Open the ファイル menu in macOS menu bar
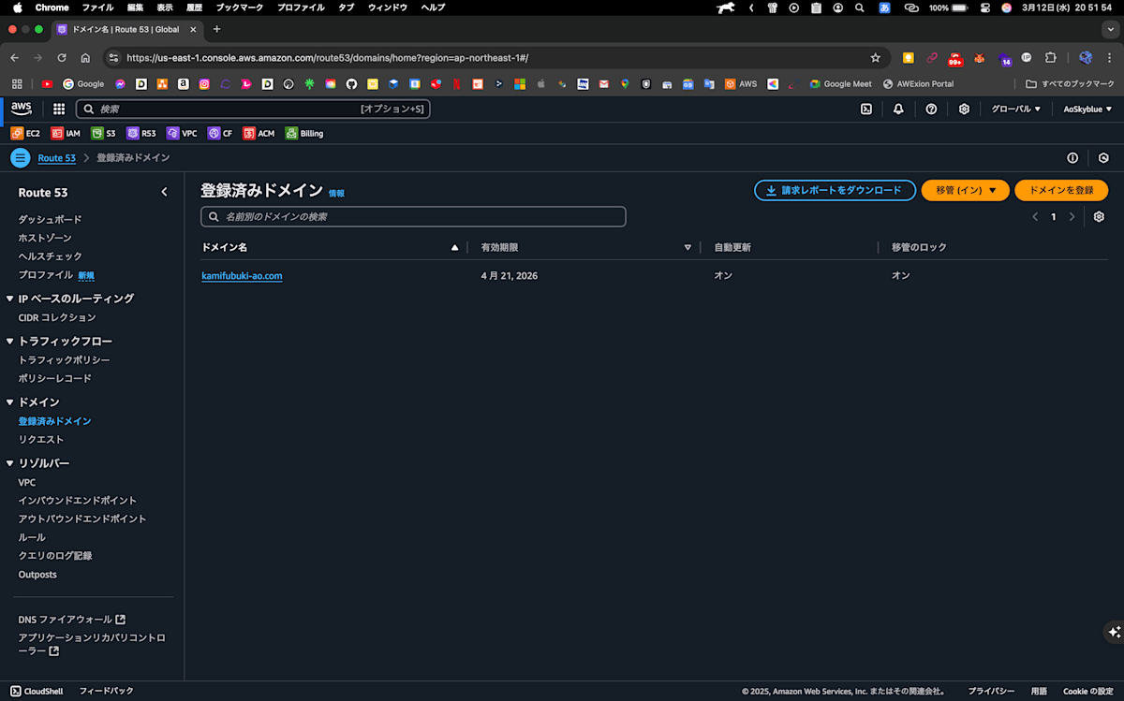The width and height of the screenshot is (1124, 701). click(97, 7)
